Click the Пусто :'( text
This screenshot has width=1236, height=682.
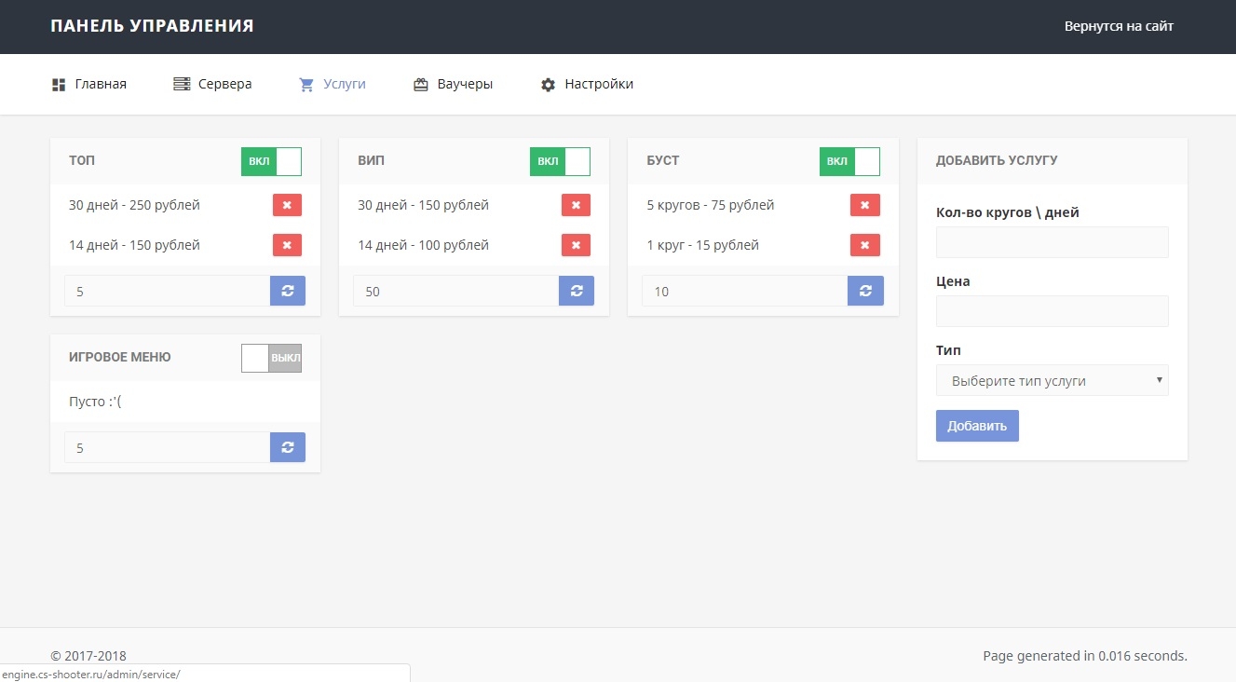(x=96, y=402)
